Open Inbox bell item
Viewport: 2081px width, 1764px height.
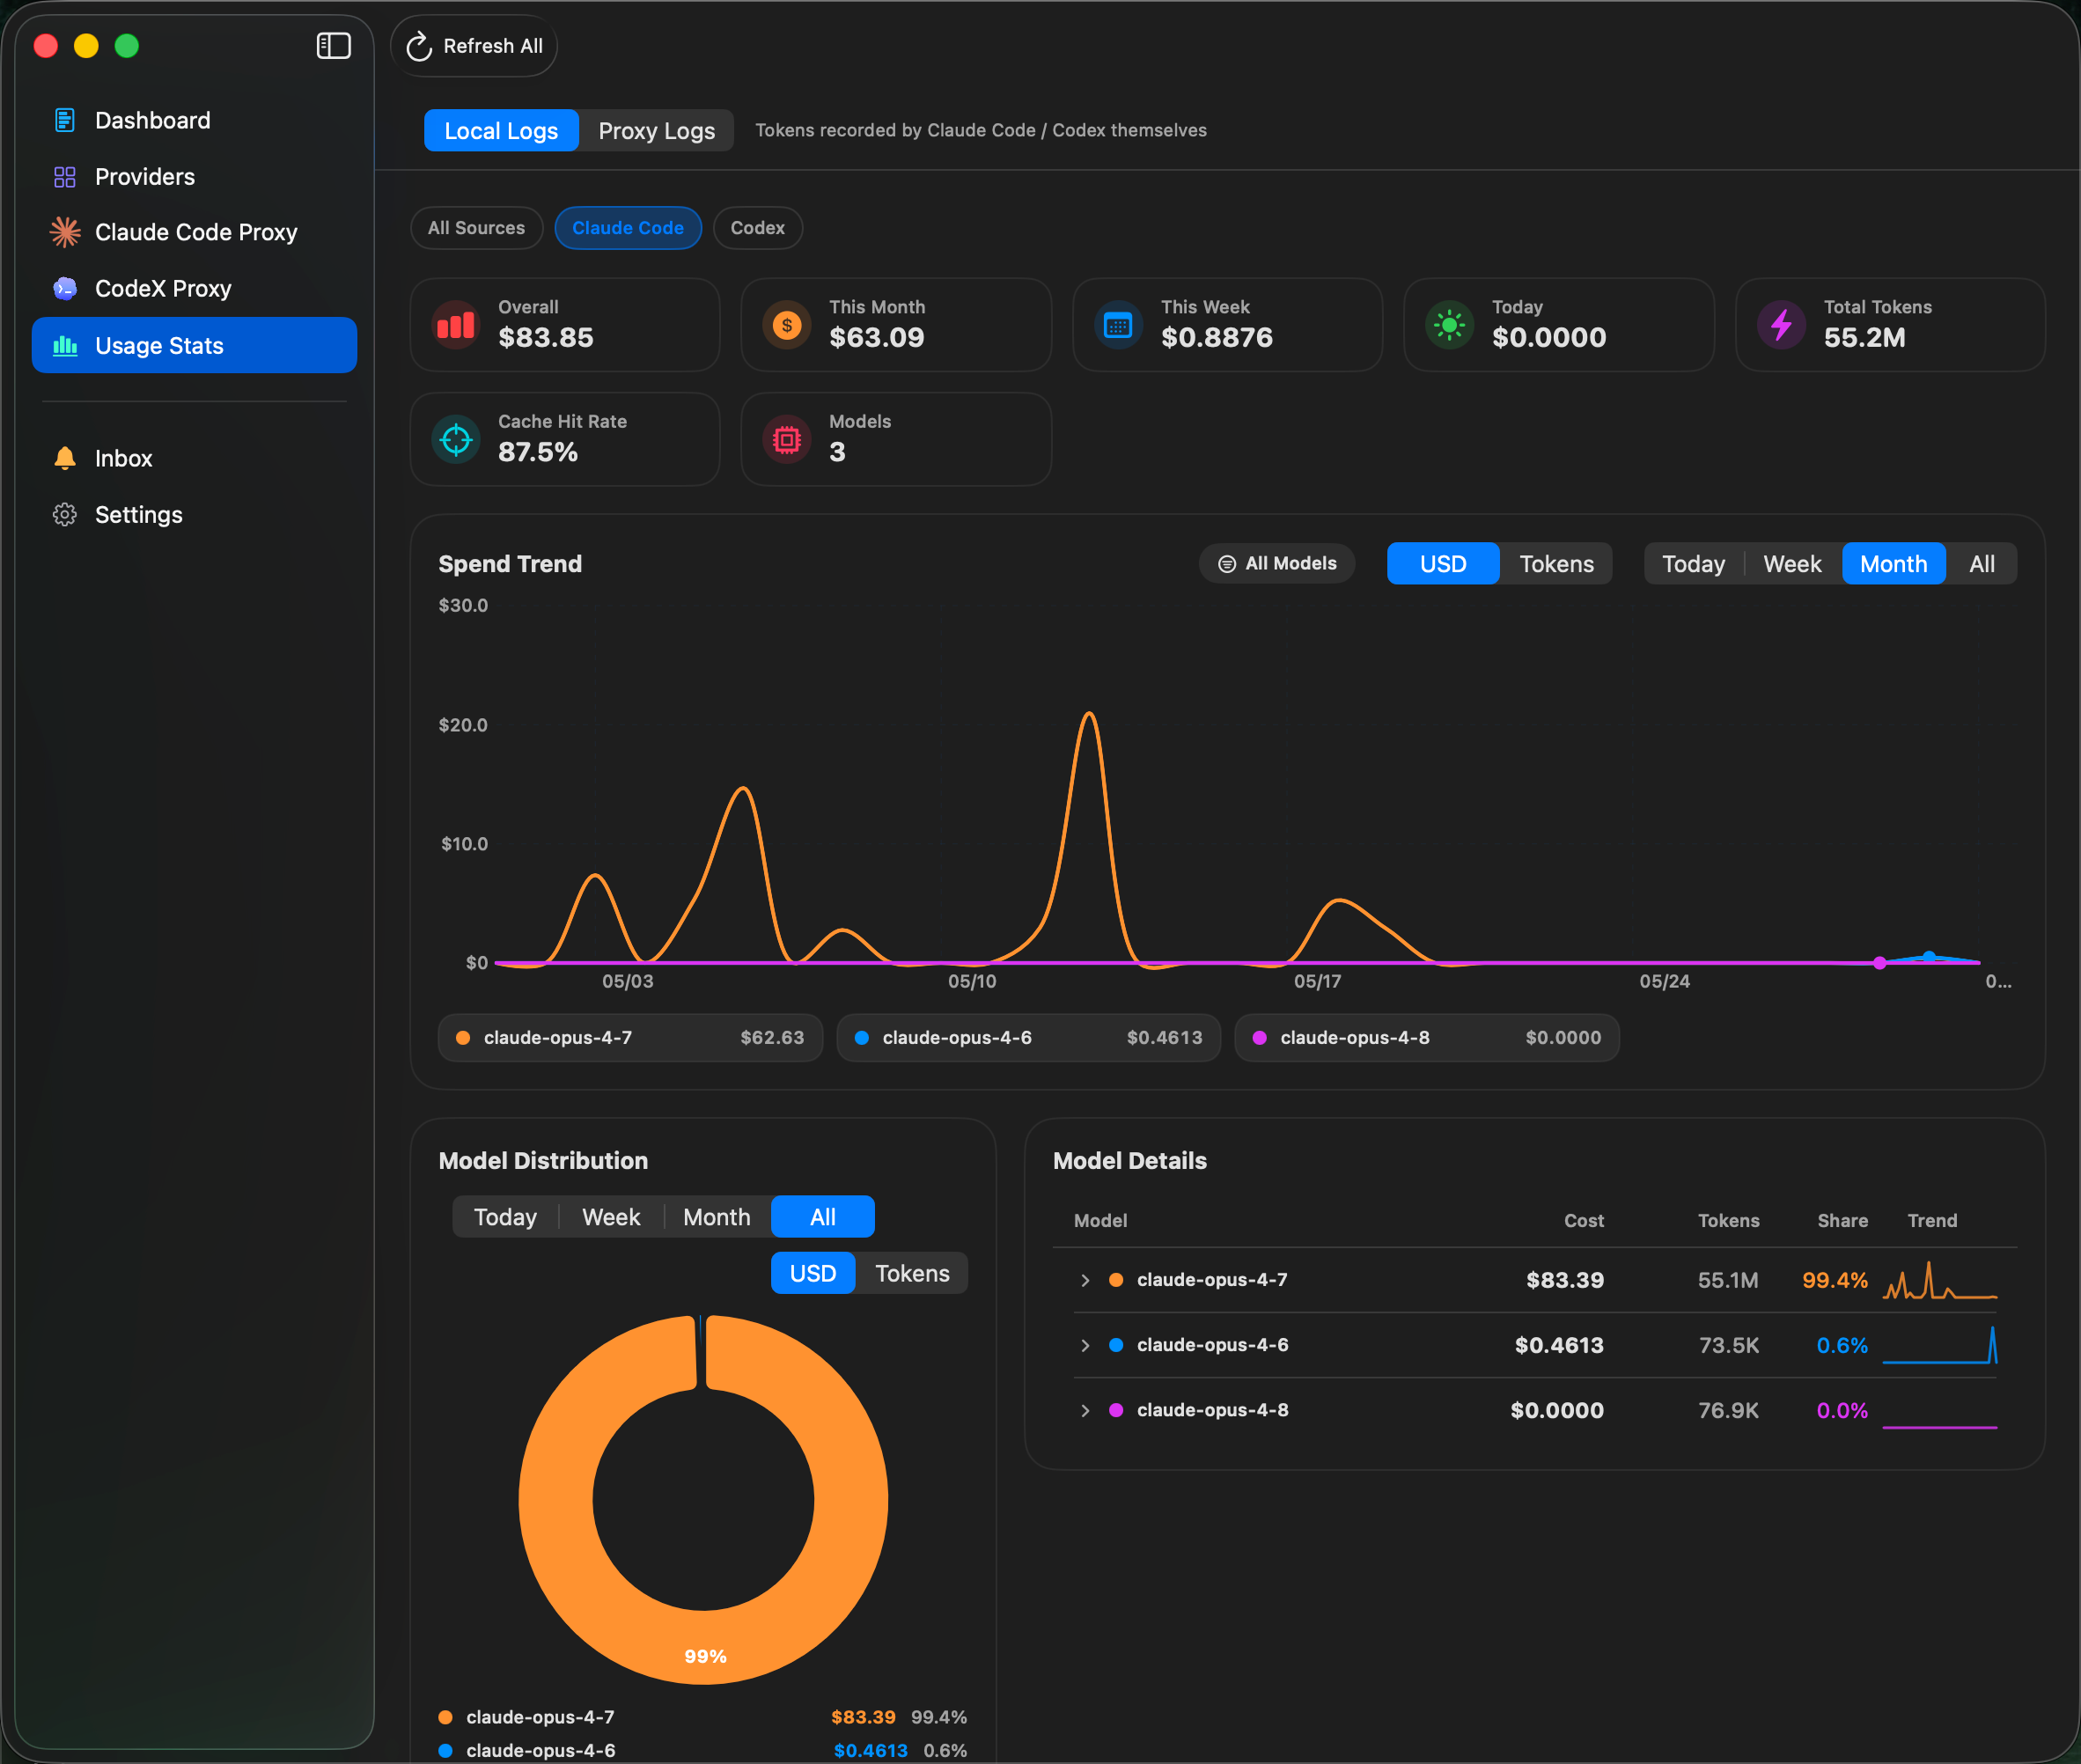(194, 458)
